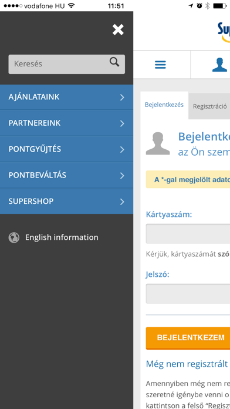Screen dimensions: 230x409
Task: Click the 11:51 clock in status bar
Action: coord(116,6)
